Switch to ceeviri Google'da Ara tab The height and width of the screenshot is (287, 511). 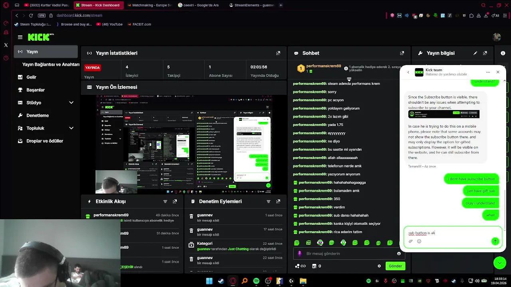tap(200, 5)
